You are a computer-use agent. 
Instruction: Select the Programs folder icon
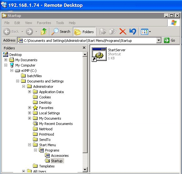(x=41, y=150)
